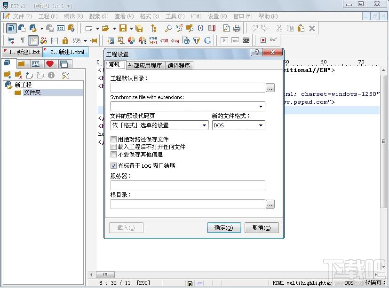Click browse button for 根目录

pos(270,204)
